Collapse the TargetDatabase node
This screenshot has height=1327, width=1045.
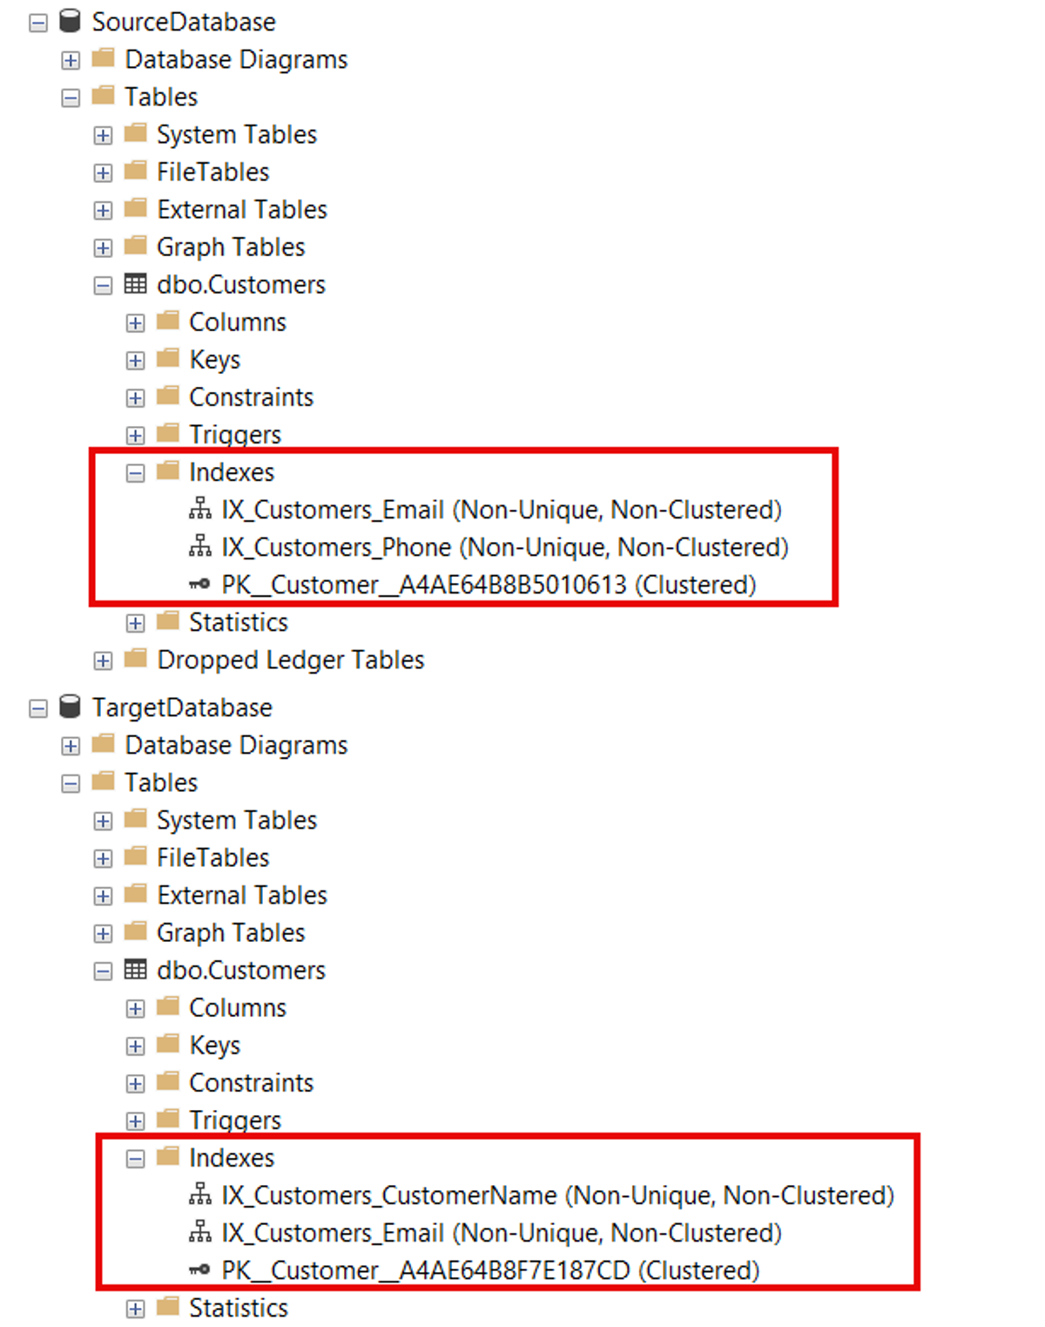[38, 708]
